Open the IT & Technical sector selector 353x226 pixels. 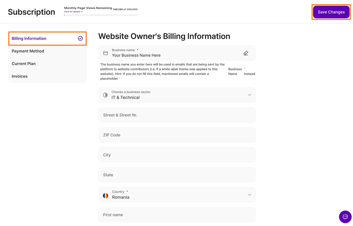pos(176,95)
